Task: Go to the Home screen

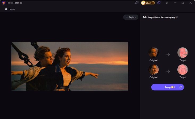Action: 10,9
